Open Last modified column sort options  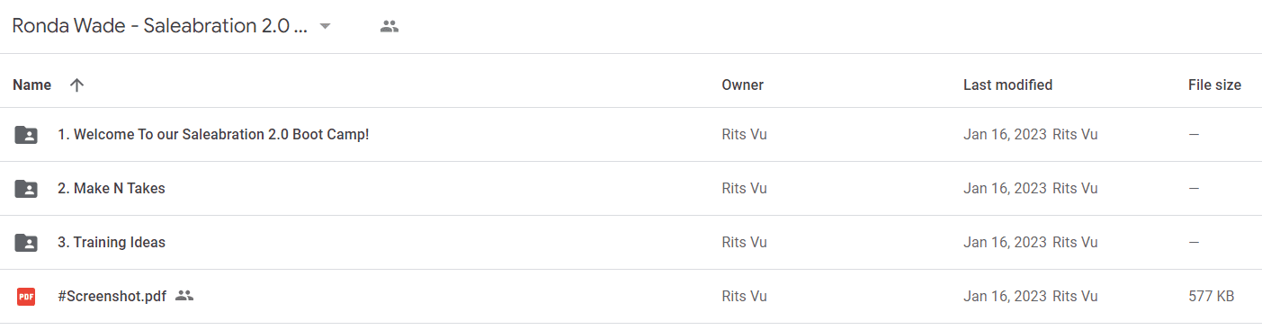coord(1007,85)
